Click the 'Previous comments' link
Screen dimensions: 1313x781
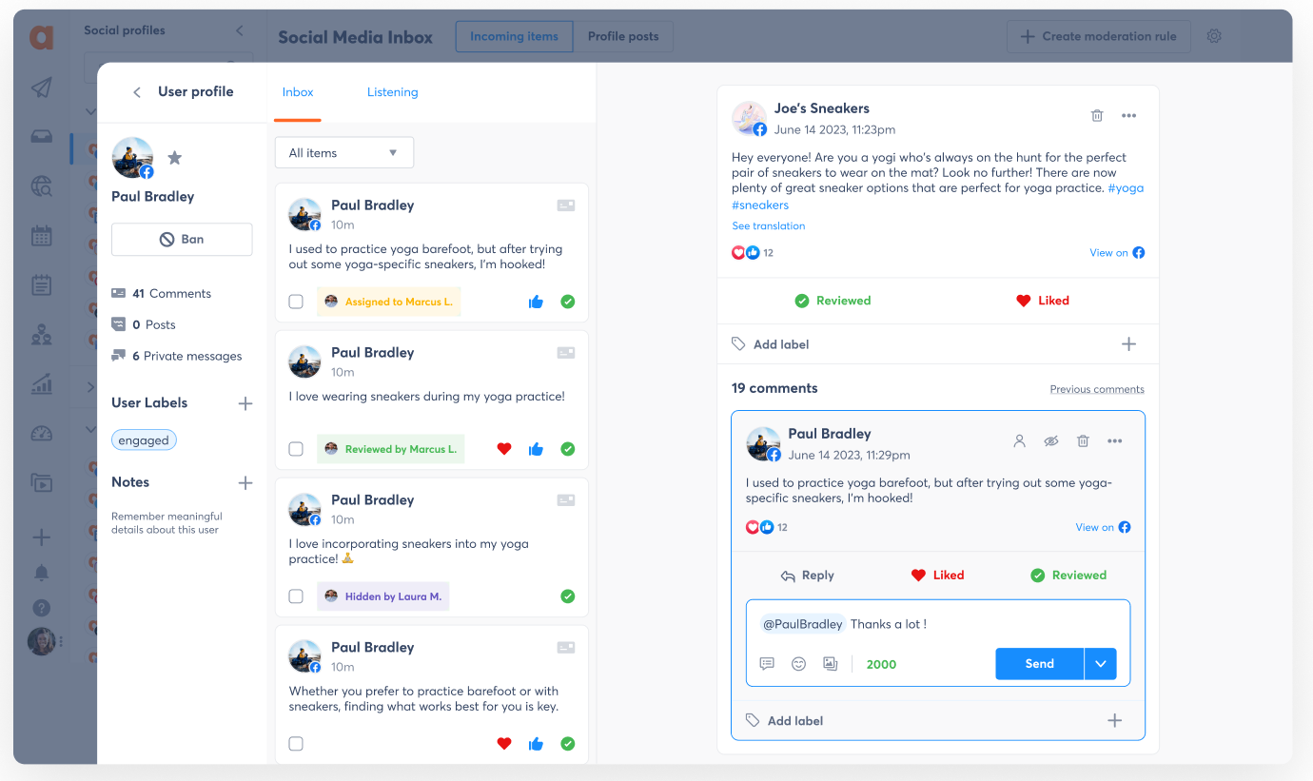pyautogui.click(x=1096, y=389)
